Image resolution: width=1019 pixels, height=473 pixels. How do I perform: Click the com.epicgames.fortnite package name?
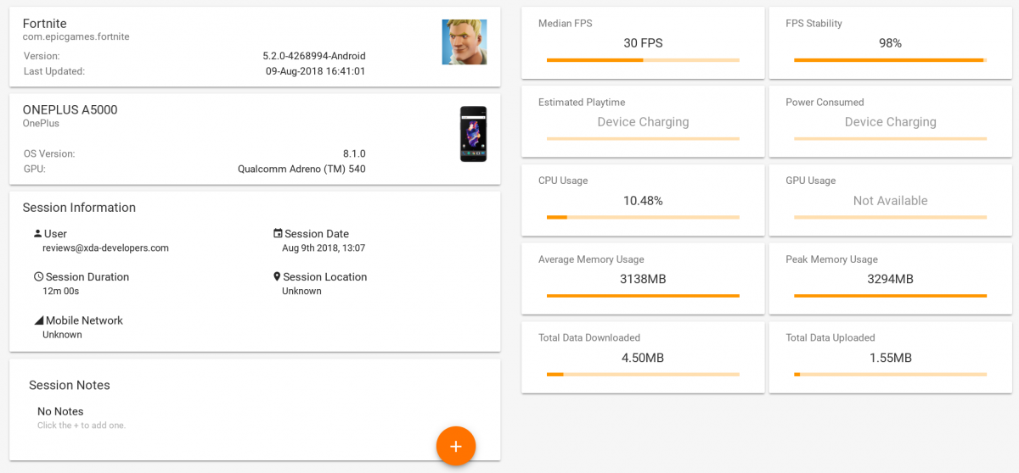[76, 37]
